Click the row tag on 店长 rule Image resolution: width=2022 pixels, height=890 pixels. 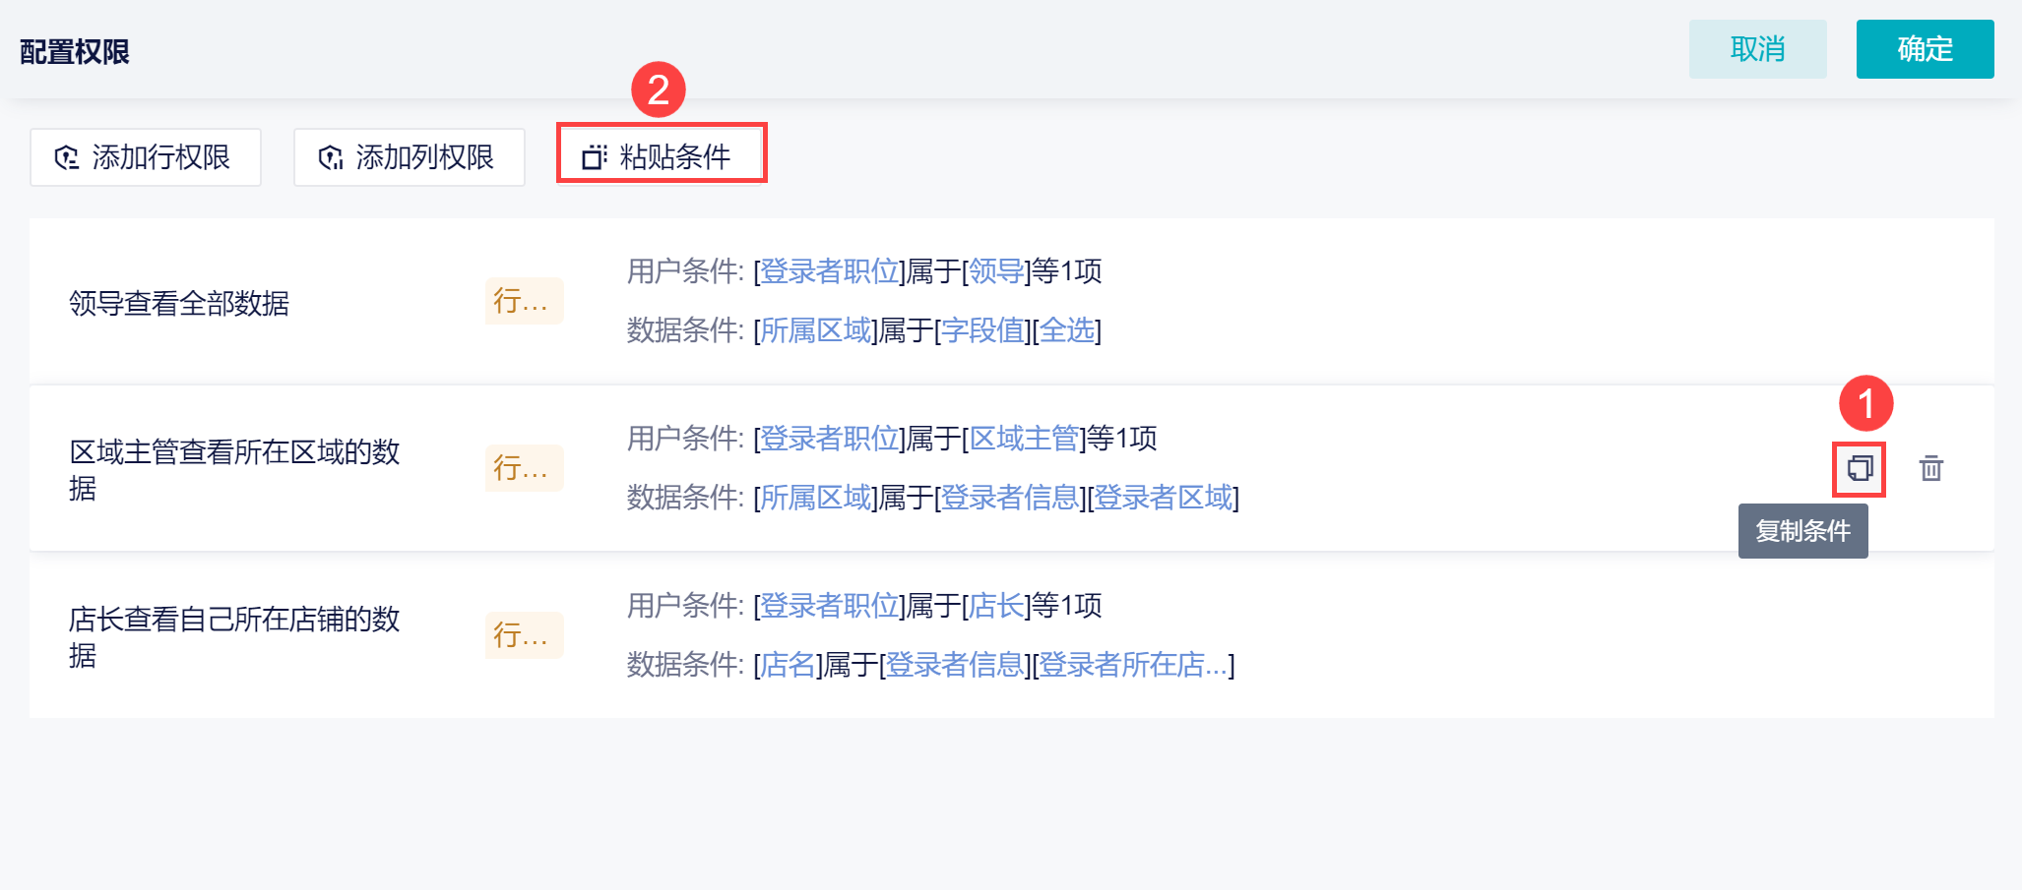[x=523, y=635]
